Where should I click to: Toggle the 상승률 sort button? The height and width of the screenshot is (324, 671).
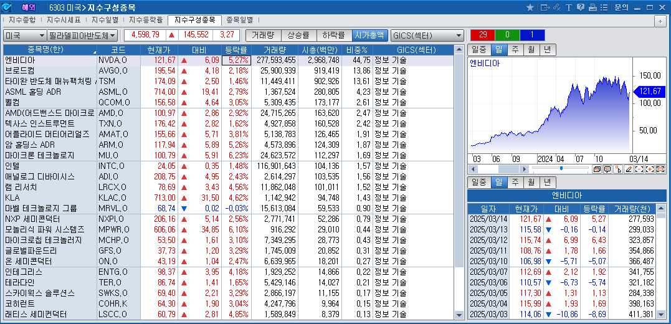pyautogui.click(x=298, y=36)
